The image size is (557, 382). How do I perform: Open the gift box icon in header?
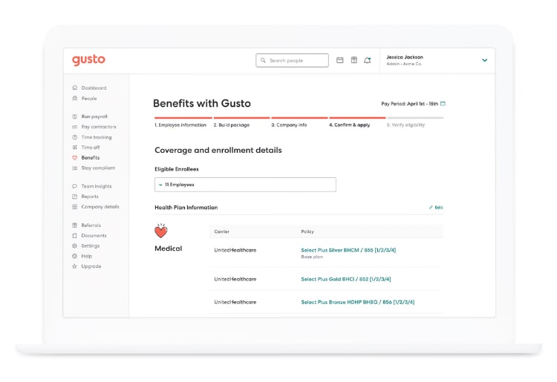pyautogui.click(x=354, y=60)
